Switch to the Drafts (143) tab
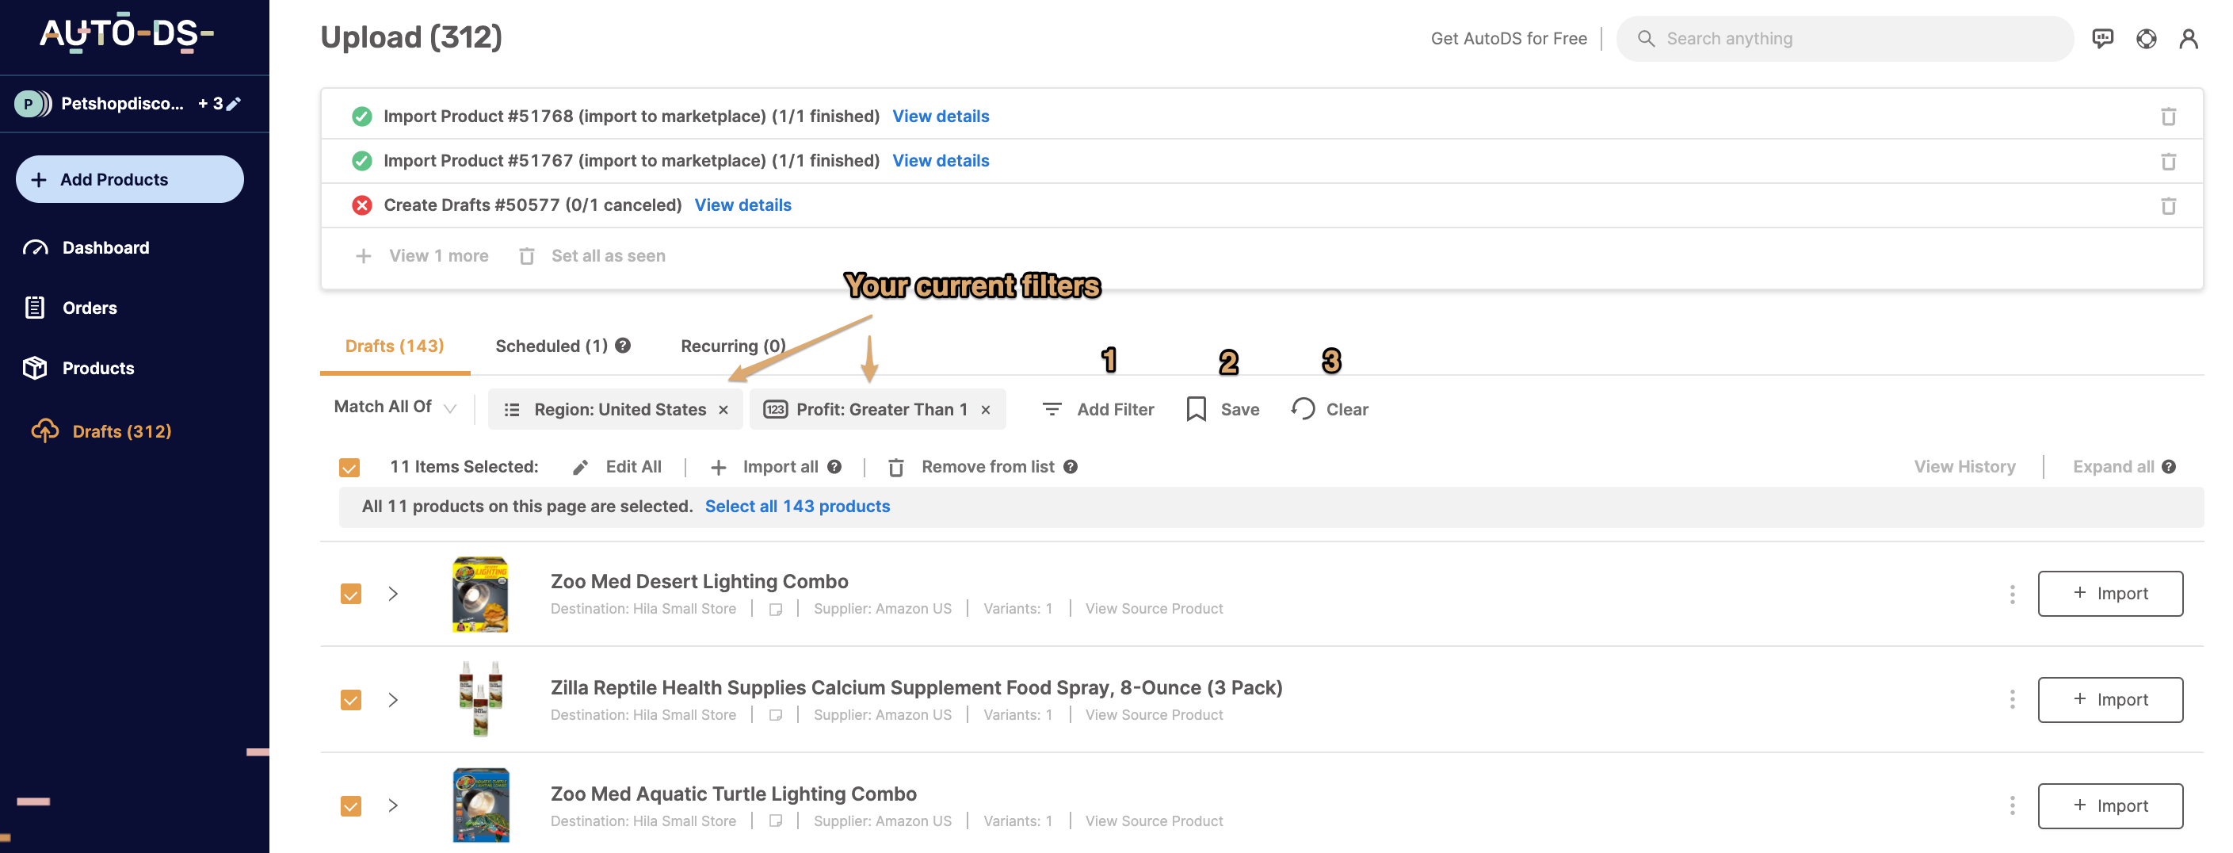2233x853 pixels. pyautogui.click(x=395, y=346)
